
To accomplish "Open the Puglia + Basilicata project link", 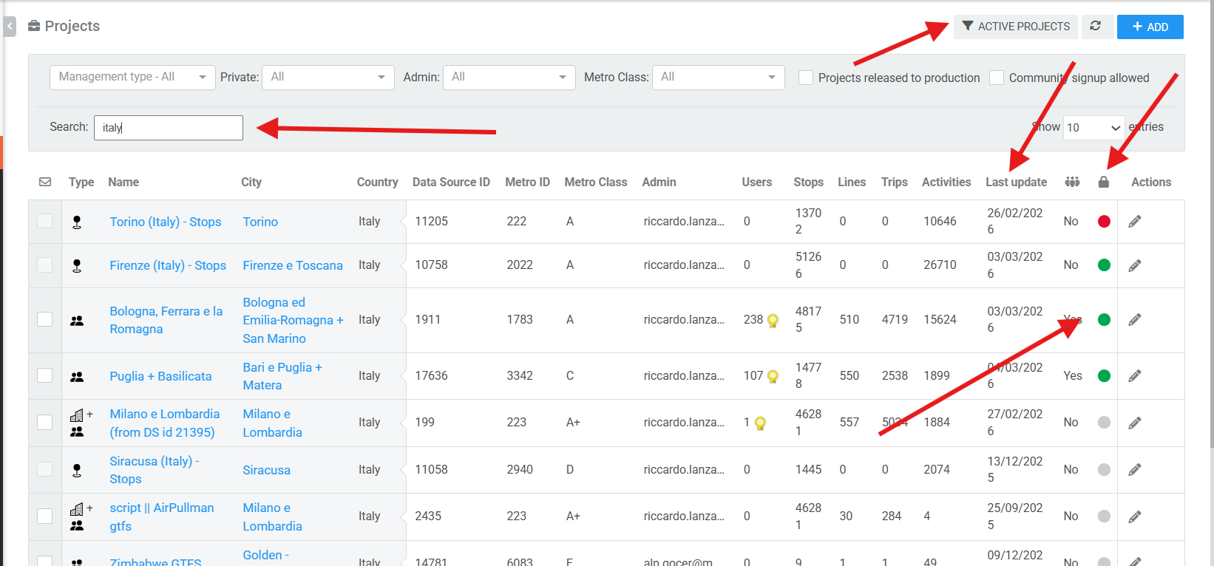I will click(161, 376).
